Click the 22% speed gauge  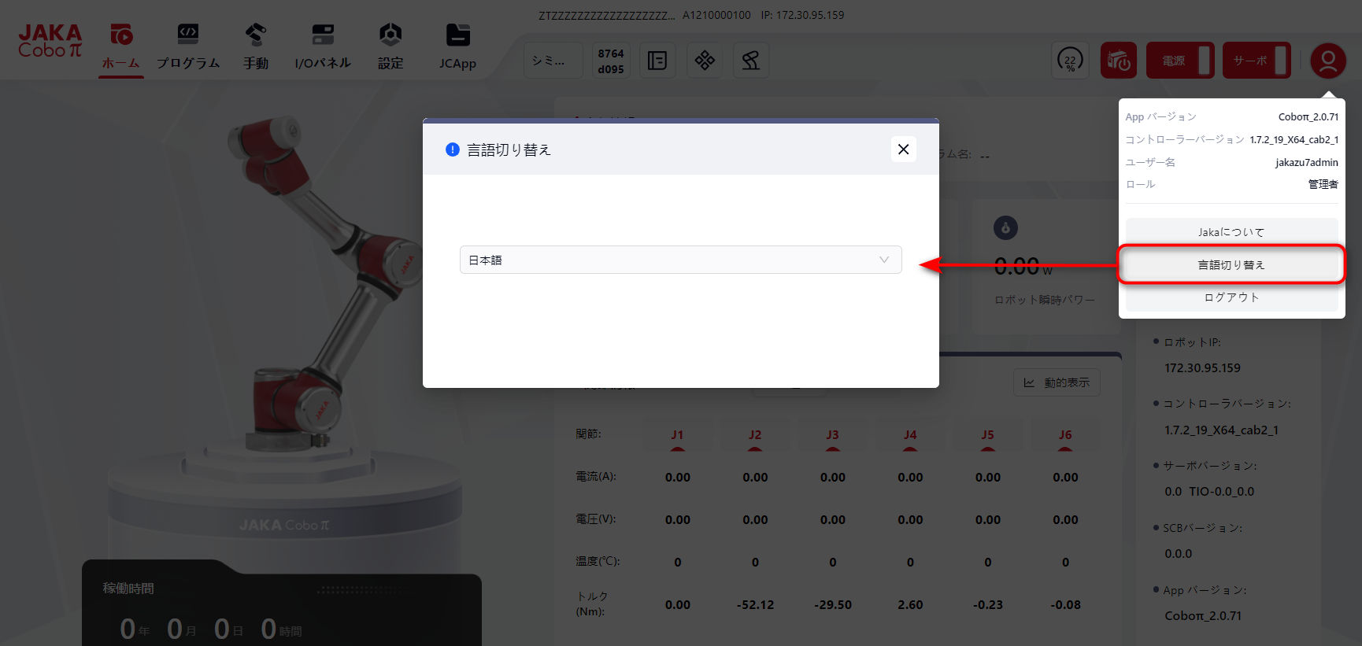coord(1070,61)
